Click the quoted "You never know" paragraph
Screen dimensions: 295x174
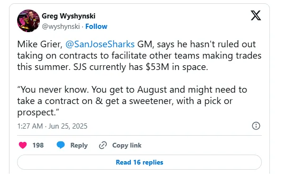click(132, 101)
